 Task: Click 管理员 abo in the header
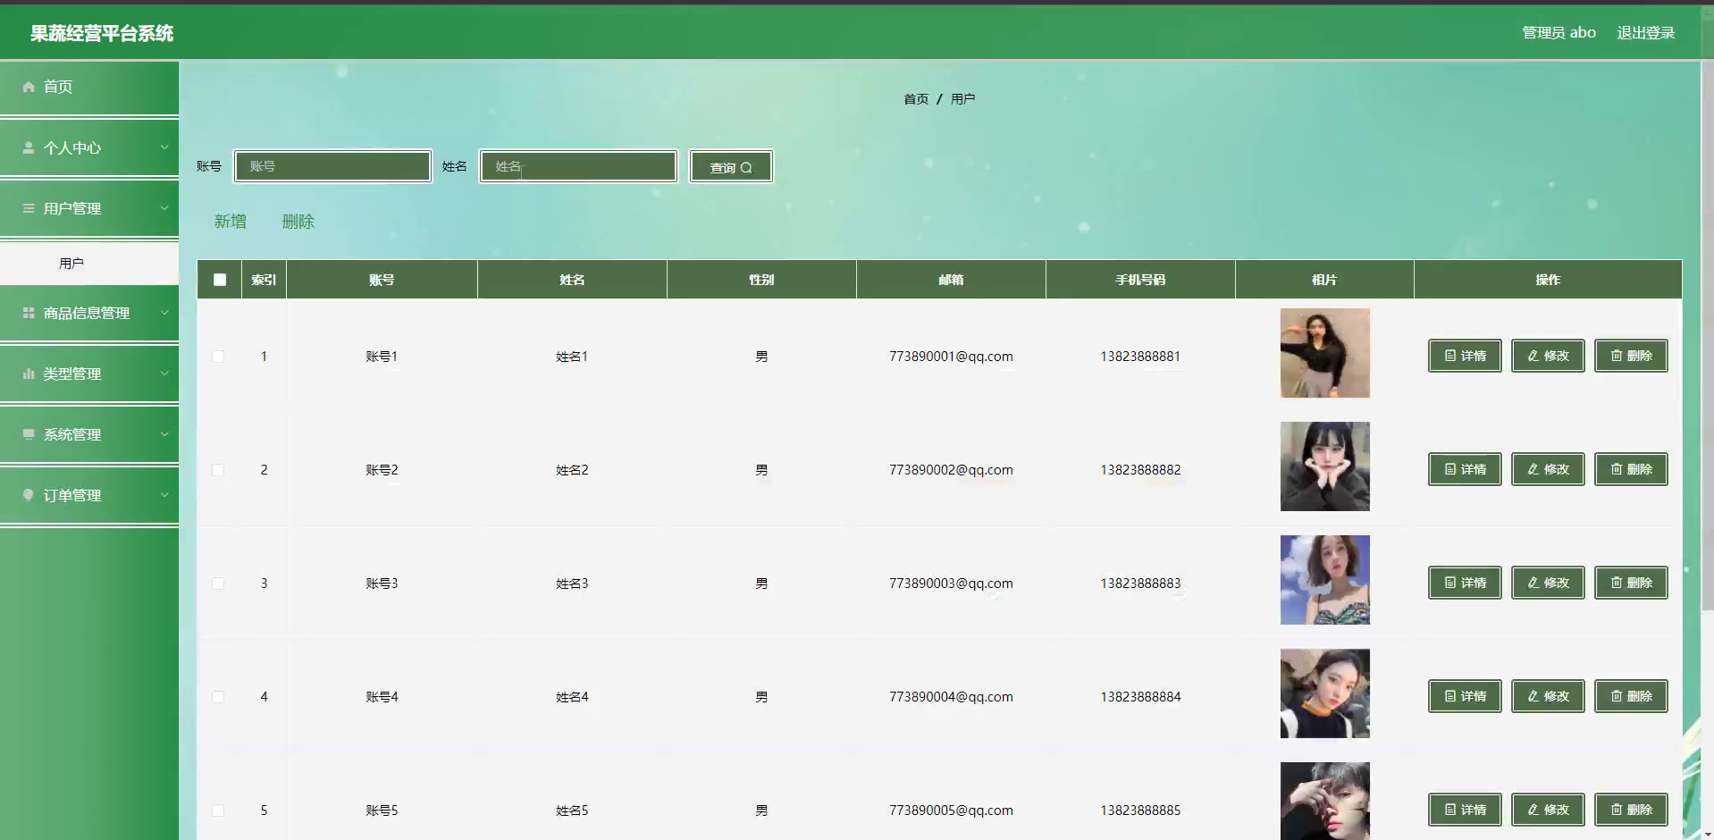click(1559, 33)
